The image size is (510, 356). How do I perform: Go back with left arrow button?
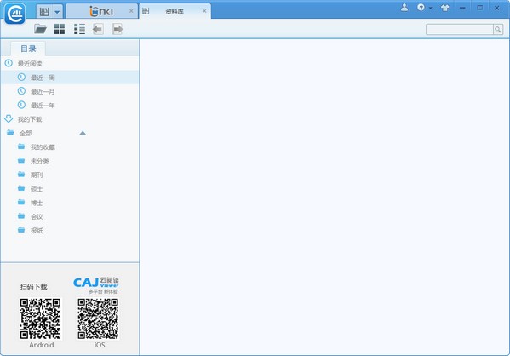click(x=98, y=29)
